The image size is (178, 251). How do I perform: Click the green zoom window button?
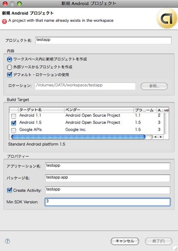pos(19,4)
